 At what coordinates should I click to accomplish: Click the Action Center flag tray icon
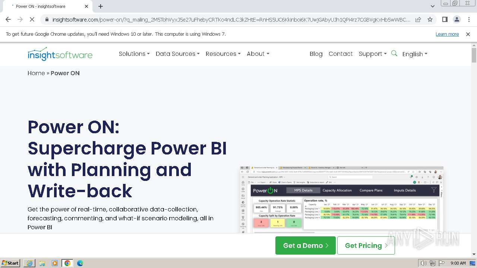(x=442, y=263)
